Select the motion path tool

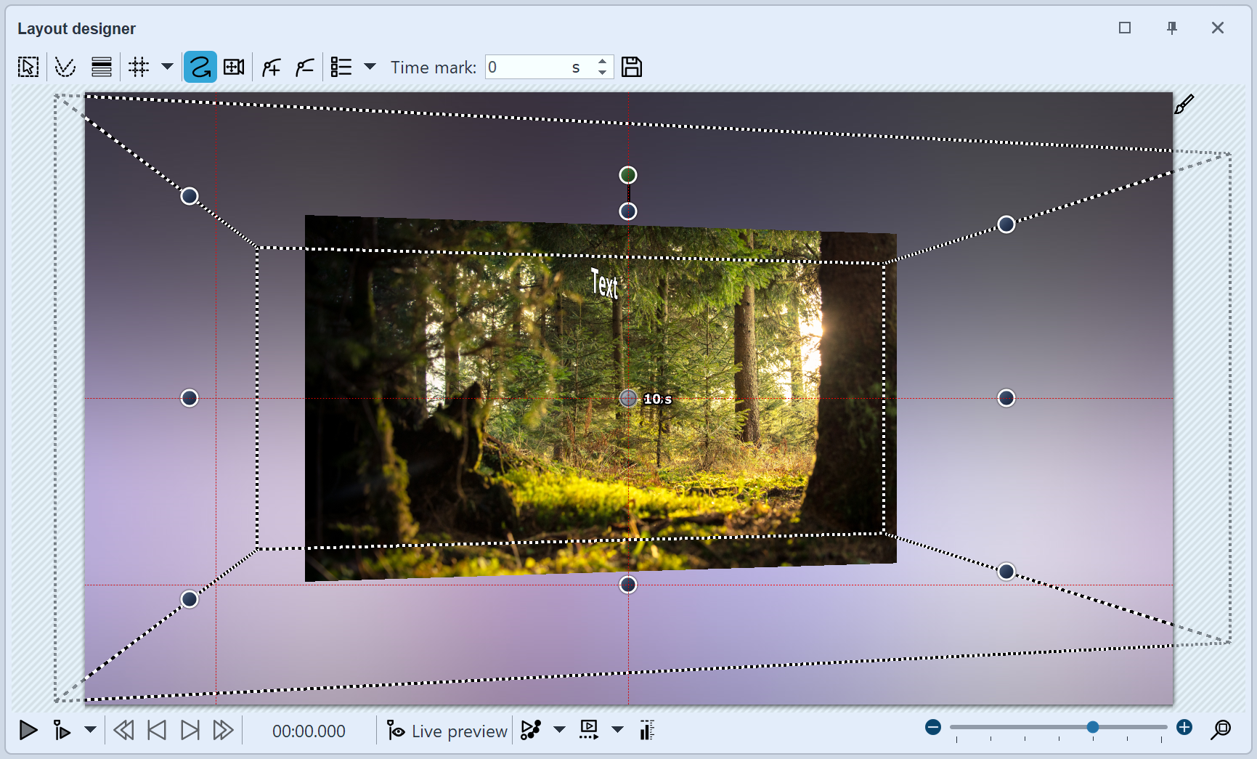200,66
